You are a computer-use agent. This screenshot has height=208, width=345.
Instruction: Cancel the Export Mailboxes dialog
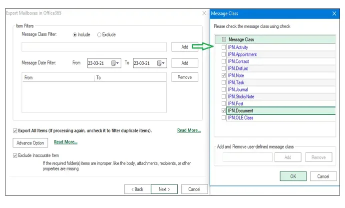[x=194, y=189]
